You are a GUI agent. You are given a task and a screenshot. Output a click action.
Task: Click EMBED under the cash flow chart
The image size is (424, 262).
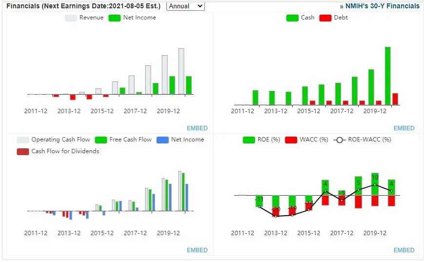point(197,250)
